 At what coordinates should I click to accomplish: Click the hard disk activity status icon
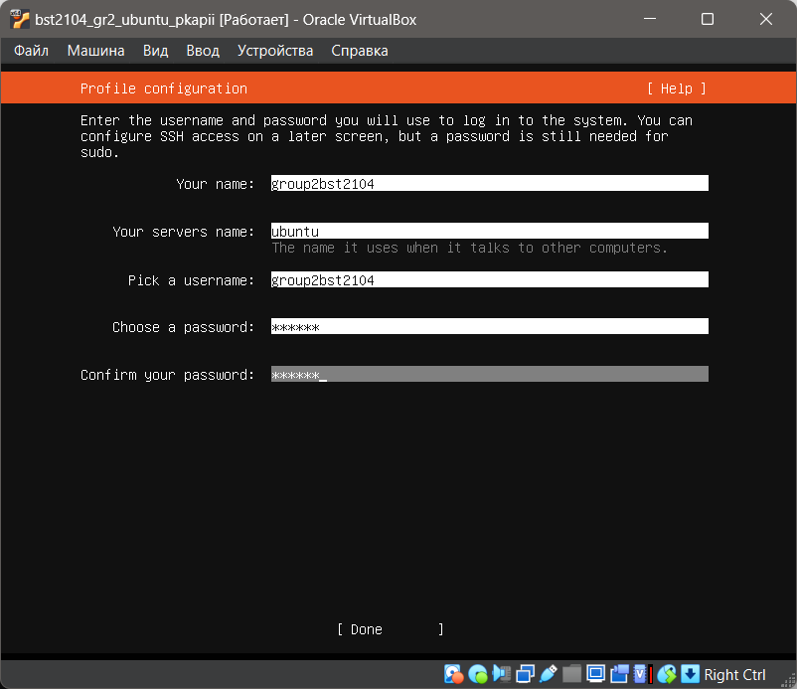(453, 674)
